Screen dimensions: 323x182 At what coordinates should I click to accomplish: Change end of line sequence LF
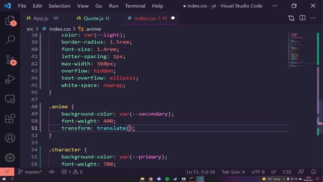tap(274, 172)
